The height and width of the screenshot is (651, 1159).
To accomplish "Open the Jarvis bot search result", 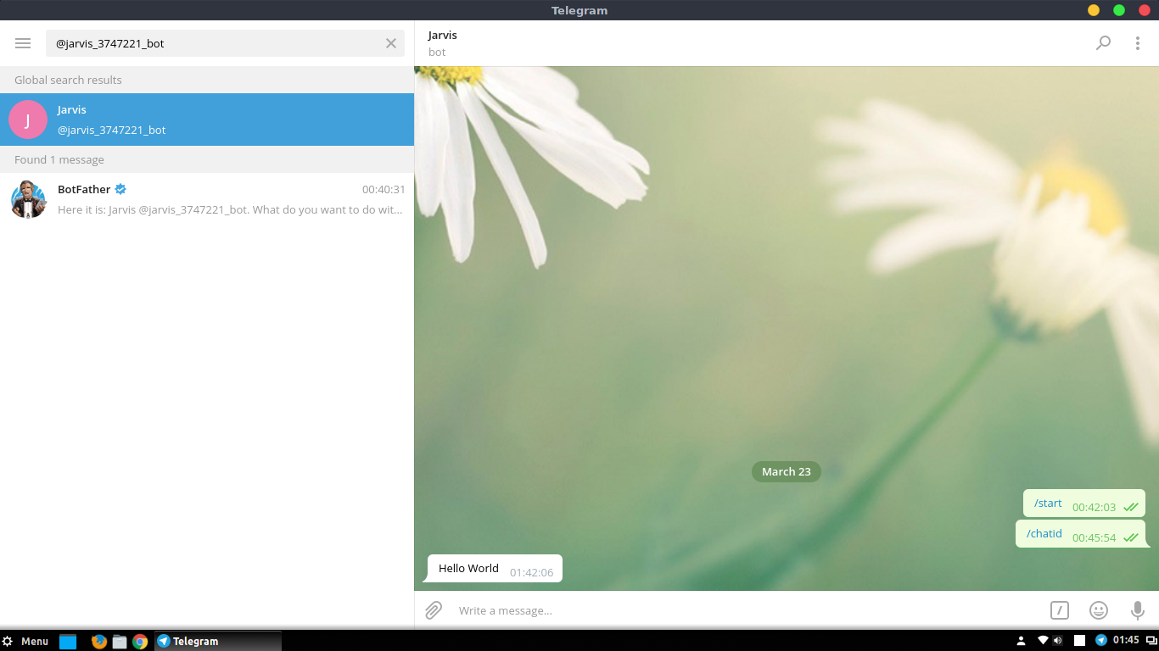I will pyautogui.click(x=207, y=120).
